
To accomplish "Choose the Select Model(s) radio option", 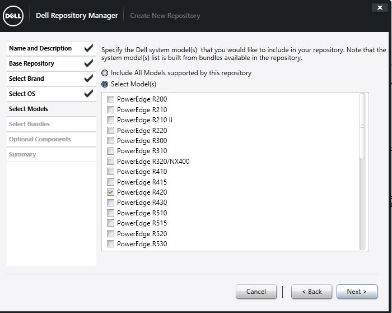I will pos(105,84).
